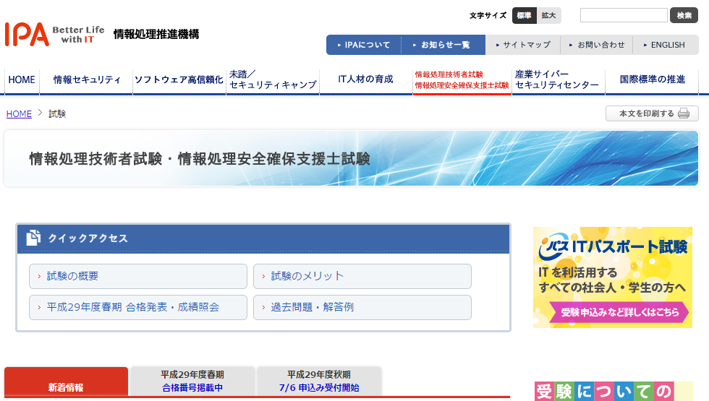
Task: Open the 過去問題・解答例 quick access link
Action: coord(362,307)
